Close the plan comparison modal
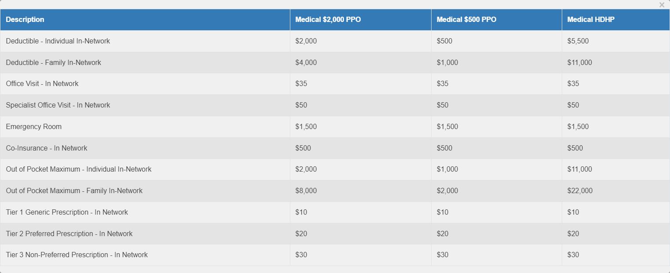This screenshot has height=273, width=670. point(662,5)
